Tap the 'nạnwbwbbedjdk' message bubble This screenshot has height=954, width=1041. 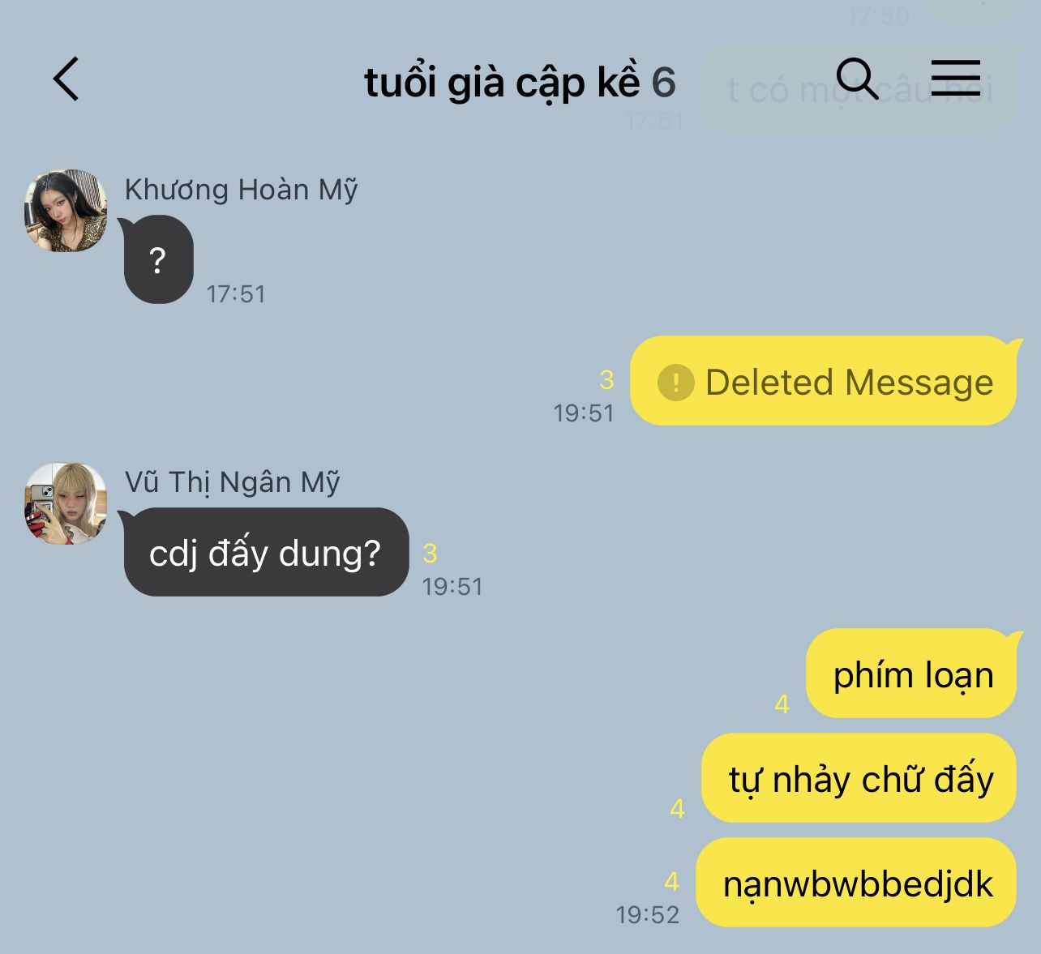pos(856,883)
